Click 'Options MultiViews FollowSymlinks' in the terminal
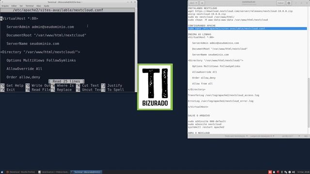 click(x=41, y=60)
